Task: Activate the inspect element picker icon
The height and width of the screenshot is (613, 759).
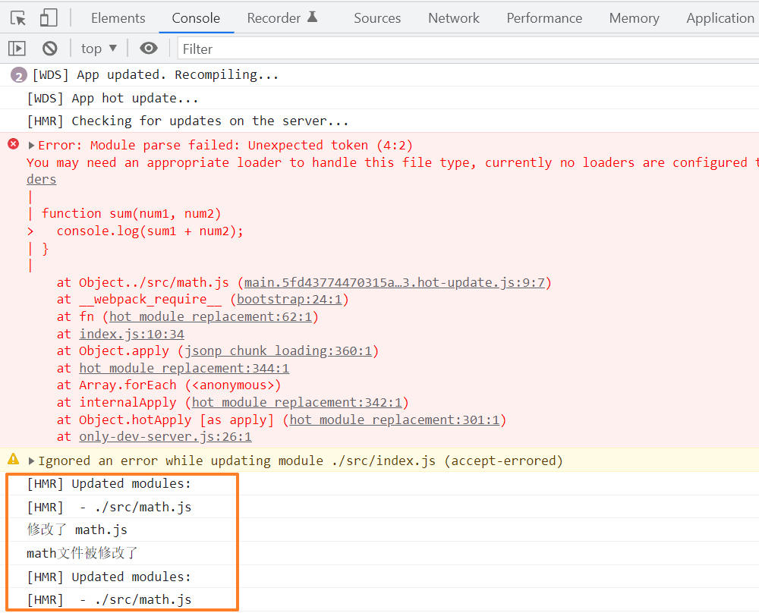Action: pos(18,18)
